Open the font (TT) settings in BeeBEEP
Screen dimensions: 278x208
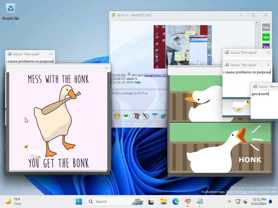point(137,116)
